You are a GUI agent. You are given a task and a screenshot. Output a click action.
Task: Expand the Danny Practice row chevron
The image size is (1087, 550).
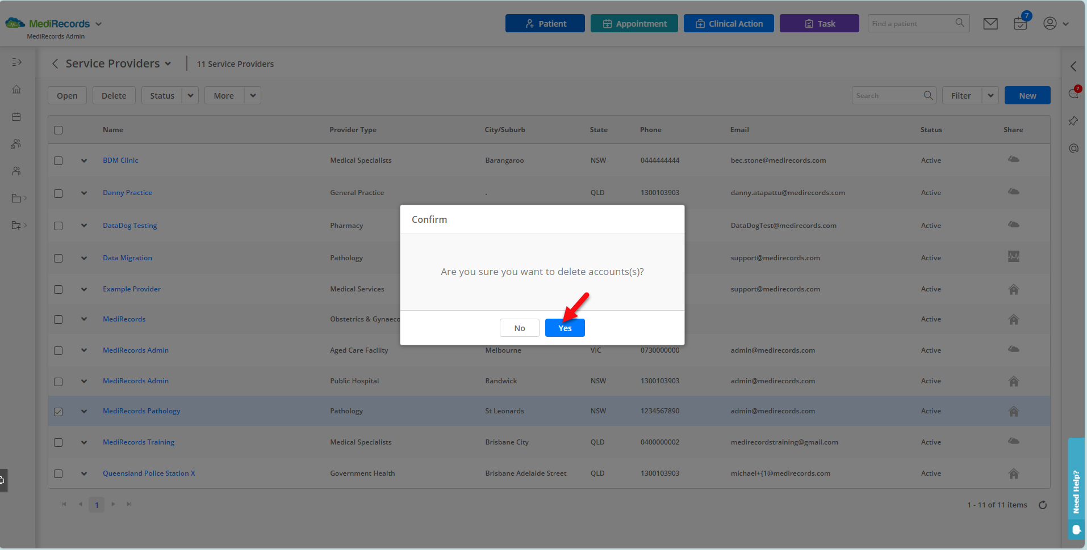[84, 193]
